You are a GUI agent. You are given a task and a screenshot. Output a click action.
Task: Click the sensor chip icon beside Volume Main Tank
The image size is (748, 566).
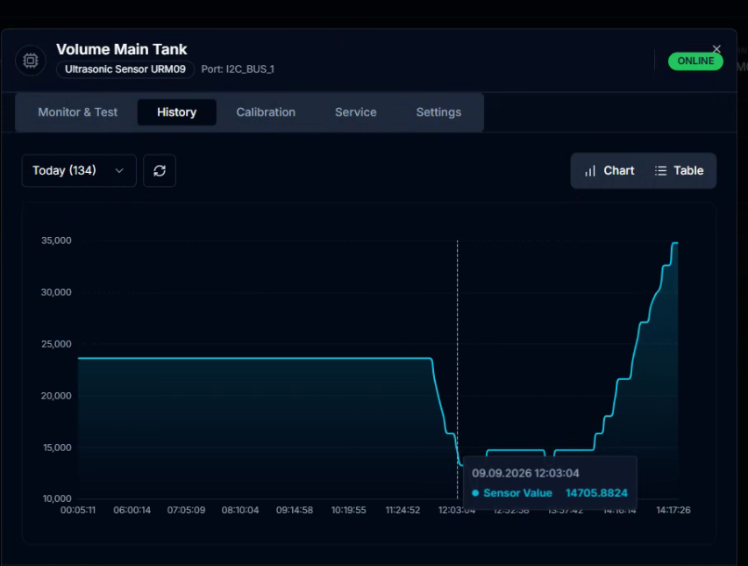[x=31, y=61]
